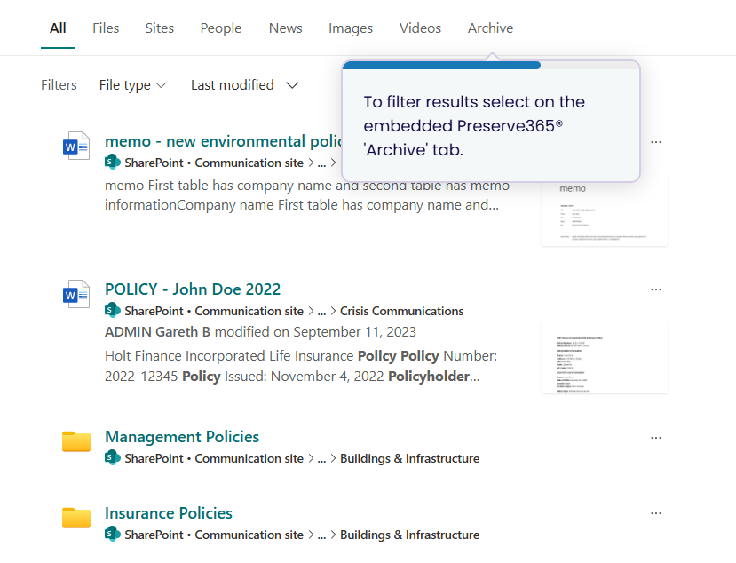Open the Images search tab
Screen dimensions: 736x563
click(x=351, y=28)
